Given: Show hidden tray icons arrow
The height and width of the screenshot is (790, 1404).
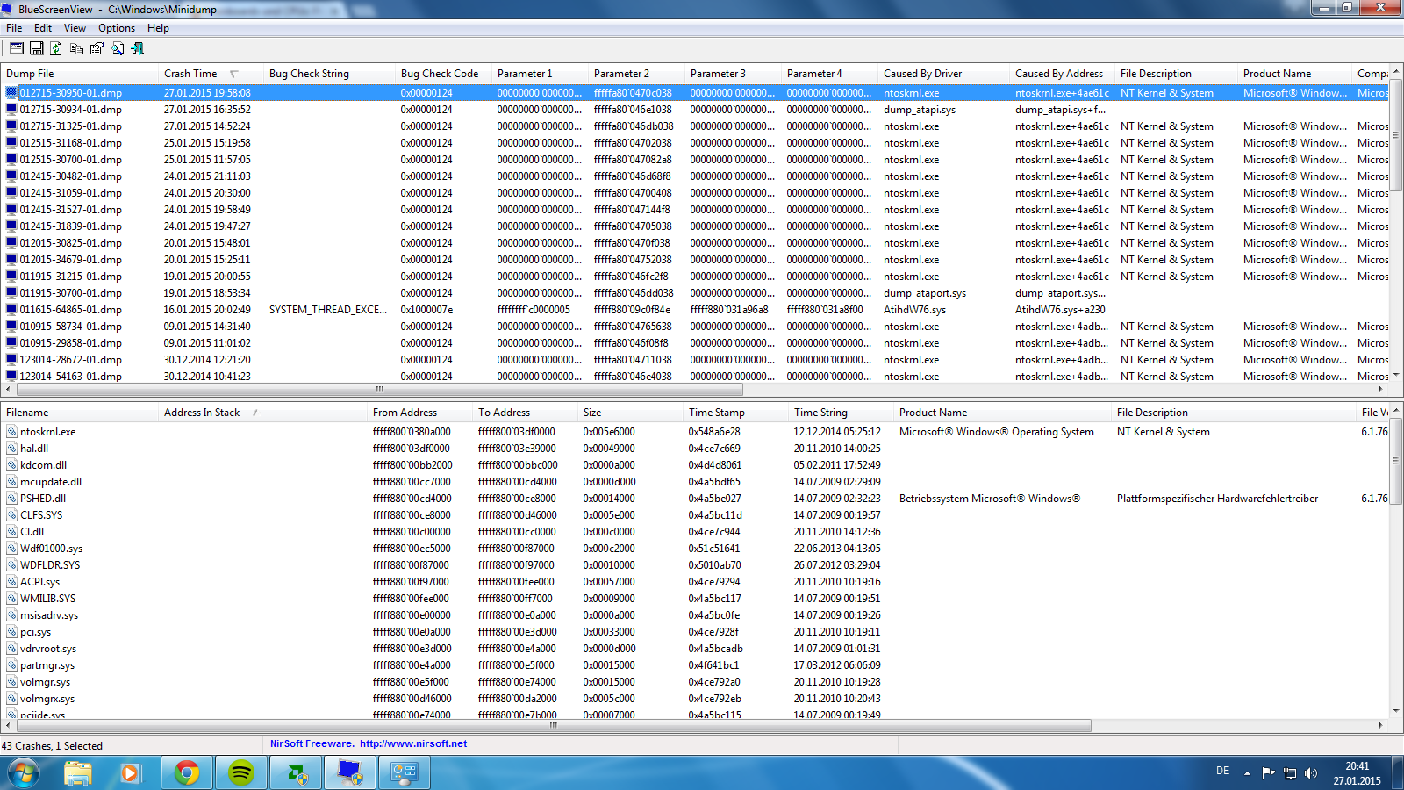Looking at the screenshot, I should coord(1247,773).
